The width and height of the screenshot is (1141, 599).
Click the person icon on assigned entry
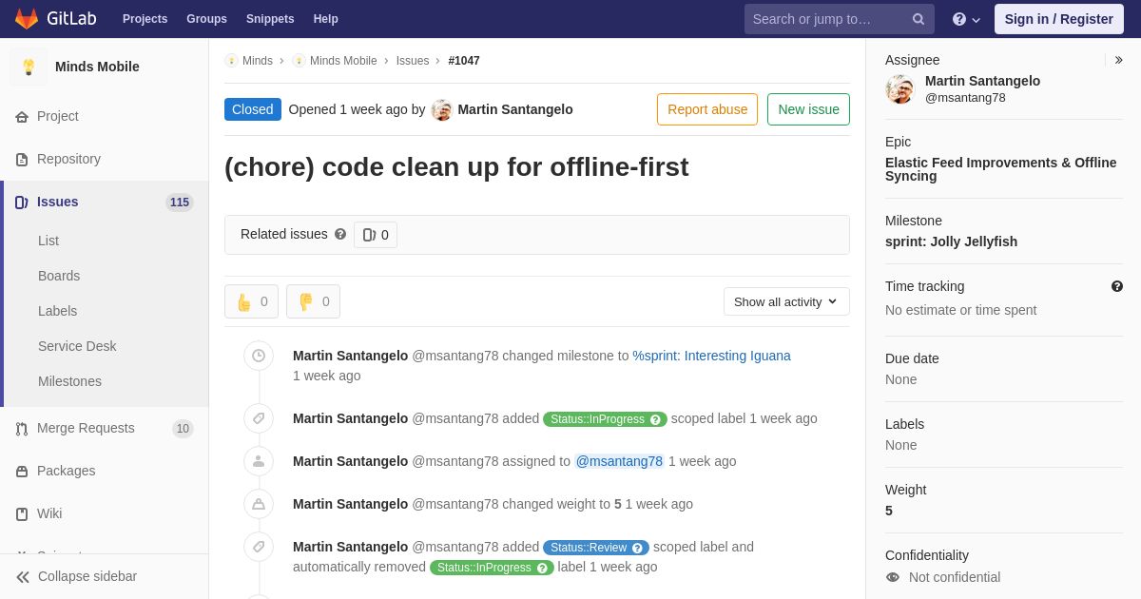[x=259, y=461]
